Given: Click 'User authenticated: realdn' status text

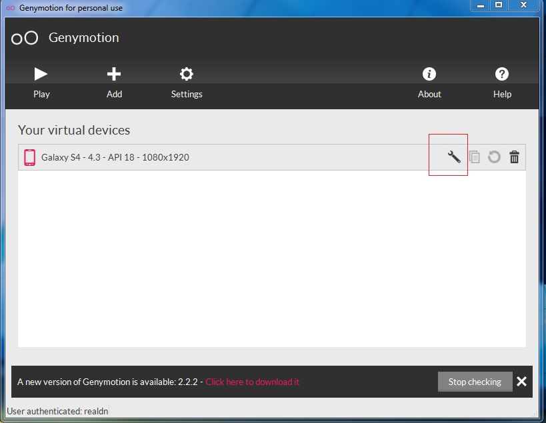Looking at the screenshot, I should tap(57, 411).
